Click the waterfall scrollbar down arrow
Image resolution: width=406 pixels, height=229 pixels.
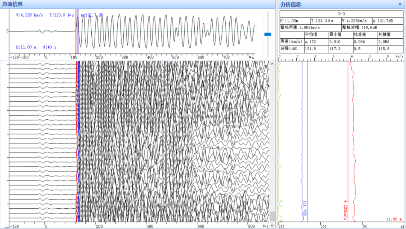tap(272, 225)
